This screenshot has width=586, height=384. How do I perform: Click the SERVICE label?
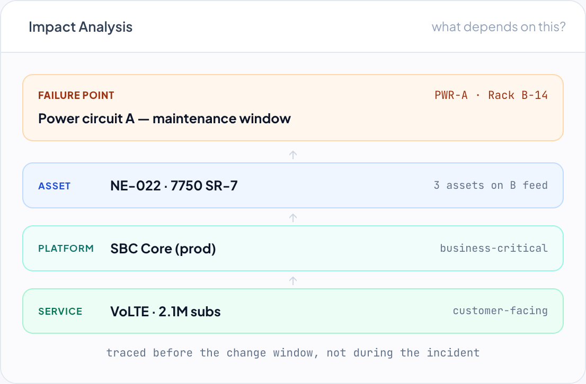(x=60, y=311)
